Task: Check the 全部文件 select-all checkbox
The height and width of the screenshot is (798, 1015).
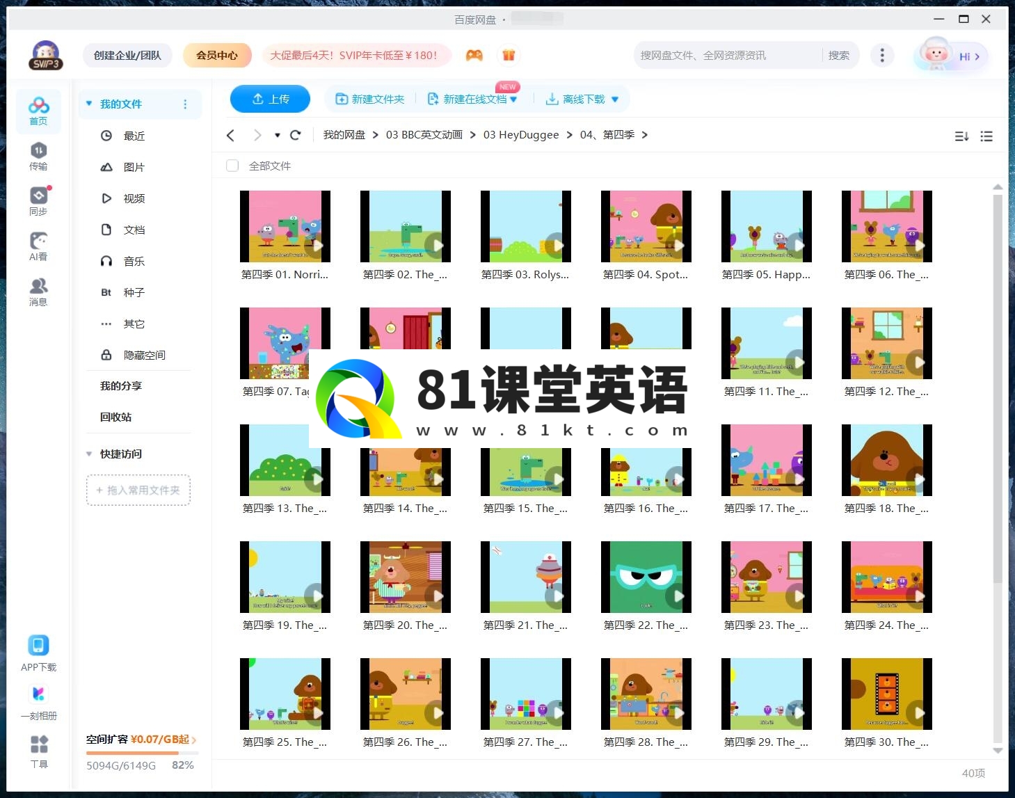Action: [232, 166]
